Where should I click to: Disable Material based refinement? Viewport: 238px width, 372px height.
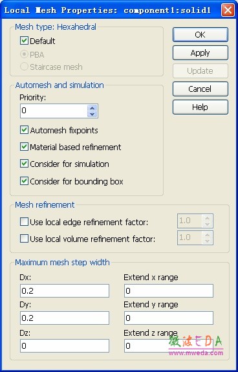point(24,147)
